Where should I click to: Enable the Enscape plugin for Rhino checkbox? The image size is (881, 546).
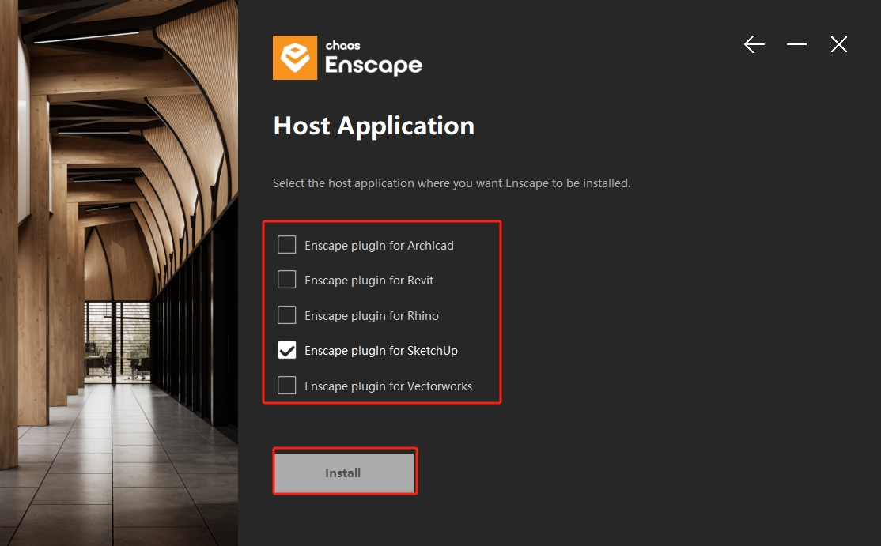(x=286, y=315)
